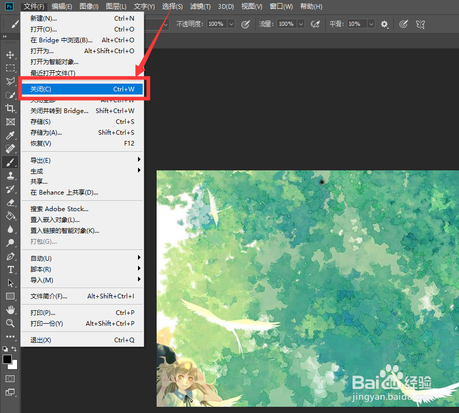Click the smoothing 10% value field
The height and width of the screenshot is (413, 459).
tap(357, 24)
